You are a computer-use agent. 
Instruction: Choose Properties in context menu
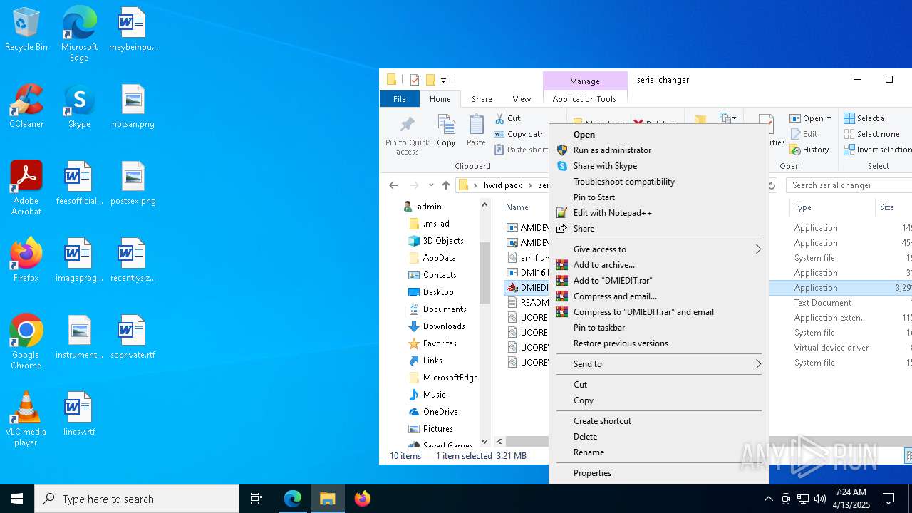658,473
